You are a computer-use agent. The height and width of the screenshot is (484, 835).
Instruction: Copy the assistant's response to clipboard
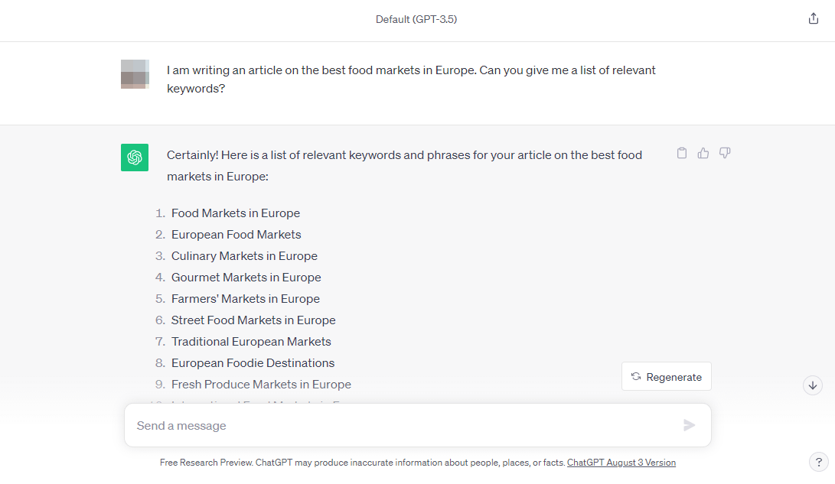(x=682, y=153)
